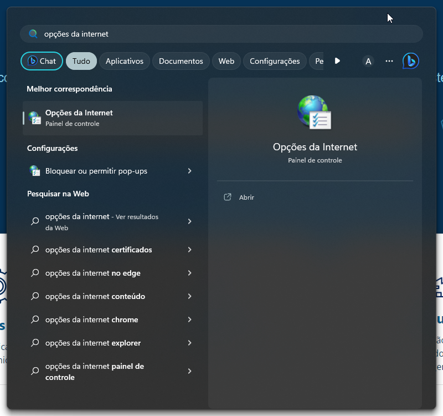Search the web for 'opções da internet no edge'
Screen dimensions: 443x416
click(113, 273)
